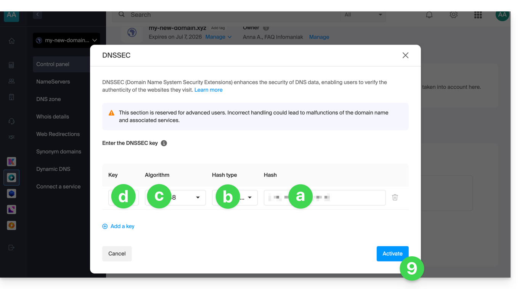This screenshot has height=289, width=522.
Task: Open DNS zone in the side menu
Action: pyautogui.click(x=48, y=99)
